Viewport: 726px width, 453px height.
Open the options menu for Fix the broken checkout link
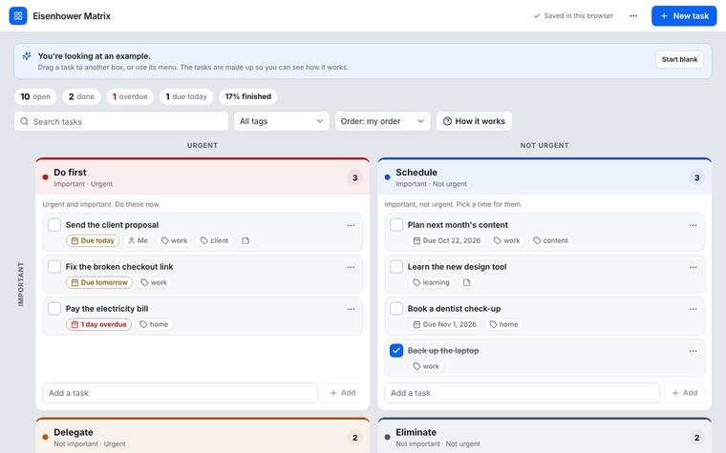(351, 267)
